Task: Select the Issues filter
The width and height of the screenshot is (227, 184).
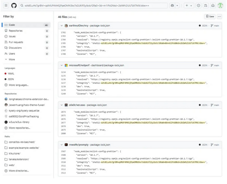Action: pyautogui.click(x=27, y=36)
